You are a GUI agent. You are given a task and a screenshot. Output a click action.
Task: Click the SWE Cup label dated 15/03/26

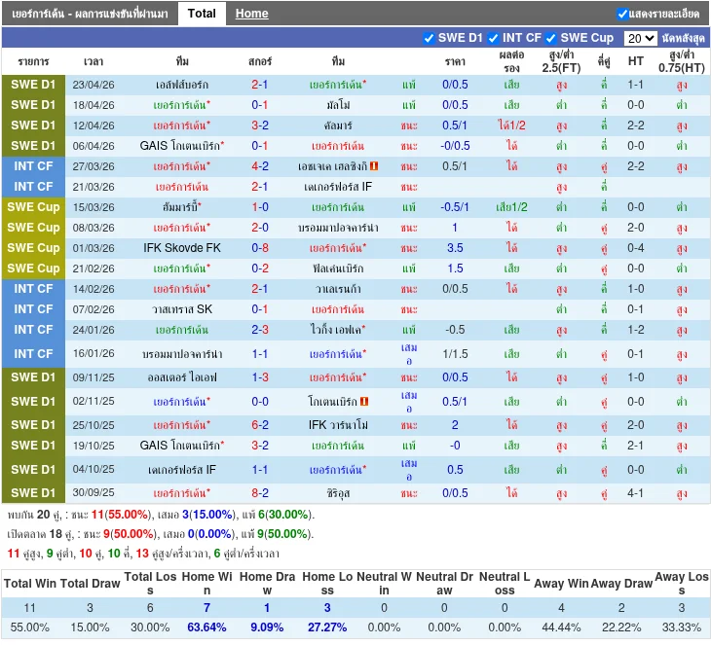33,207
